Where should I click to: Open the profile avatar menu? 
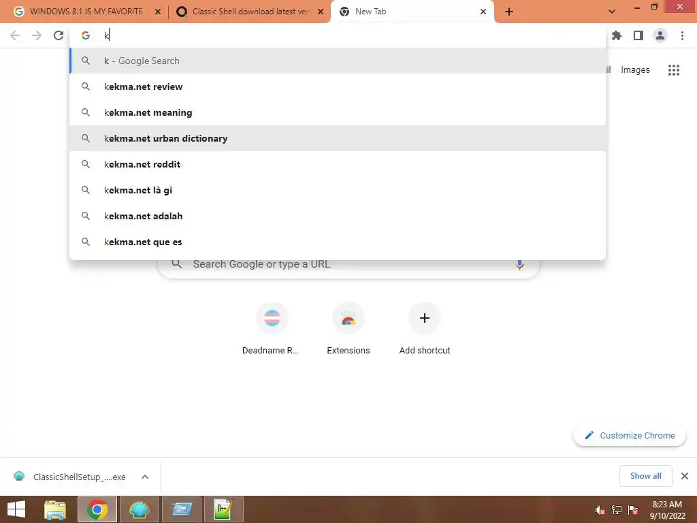tap(660, 35)
